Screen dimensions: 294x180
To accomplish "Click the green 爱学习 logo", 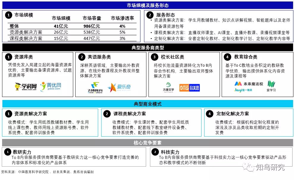I will [x=271, y=86].
